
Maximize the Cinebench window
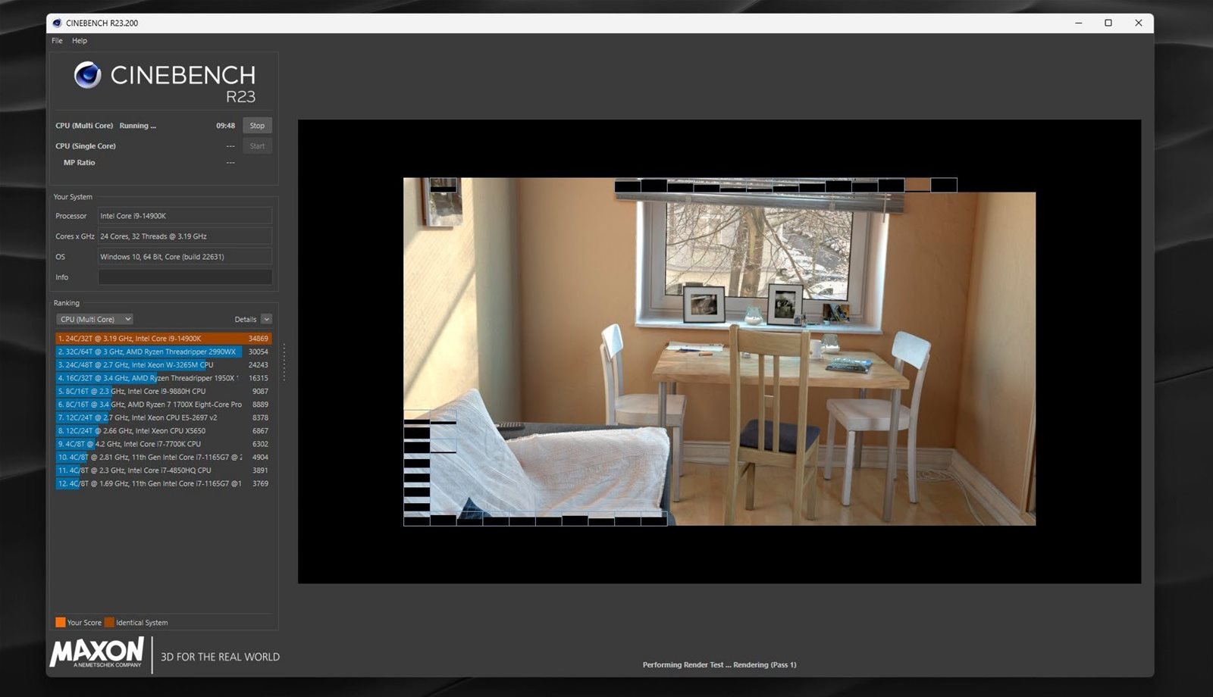(1108, 23)
